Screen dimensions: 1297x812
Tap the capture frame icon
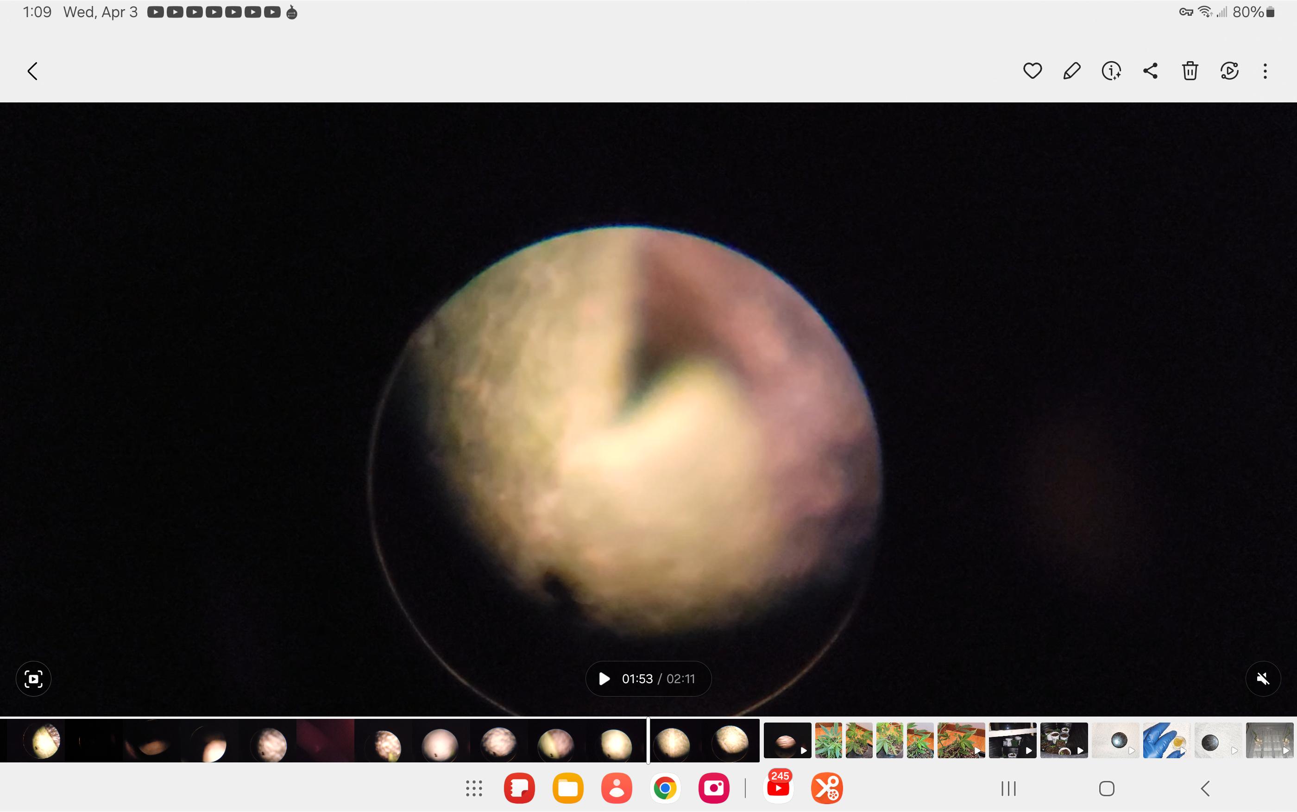[33, 679]
